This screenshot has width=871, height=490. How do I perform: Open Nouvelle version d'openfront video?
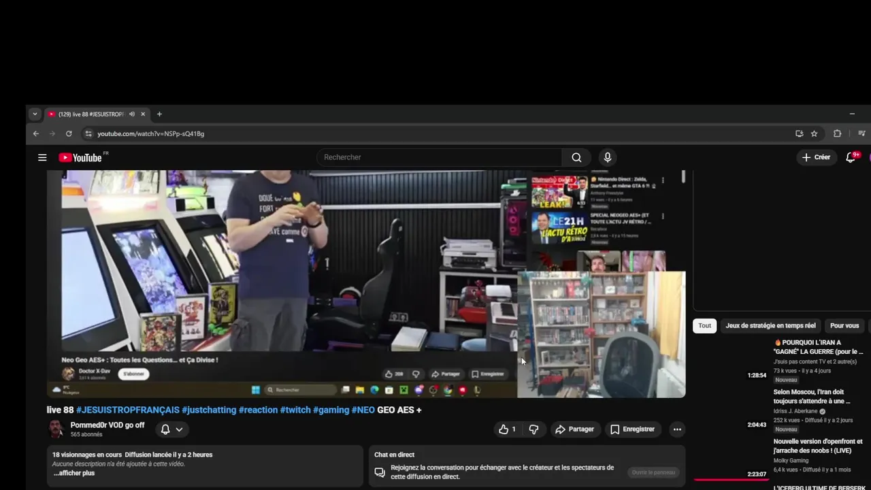818,446
